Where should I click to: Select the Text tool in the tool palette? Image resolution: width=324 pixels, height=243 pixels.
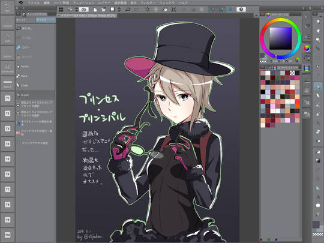point(318,196)
